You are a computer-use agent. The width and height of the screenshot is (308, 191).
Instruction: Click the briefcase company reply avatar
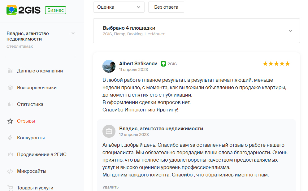tap(109, 131)
